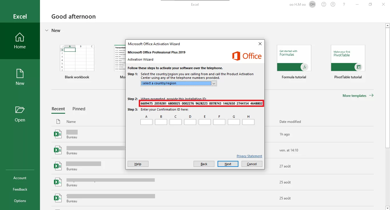The image size is (390, 210).
Task: Click the Next button in wizard
Action: click(228, 164)
